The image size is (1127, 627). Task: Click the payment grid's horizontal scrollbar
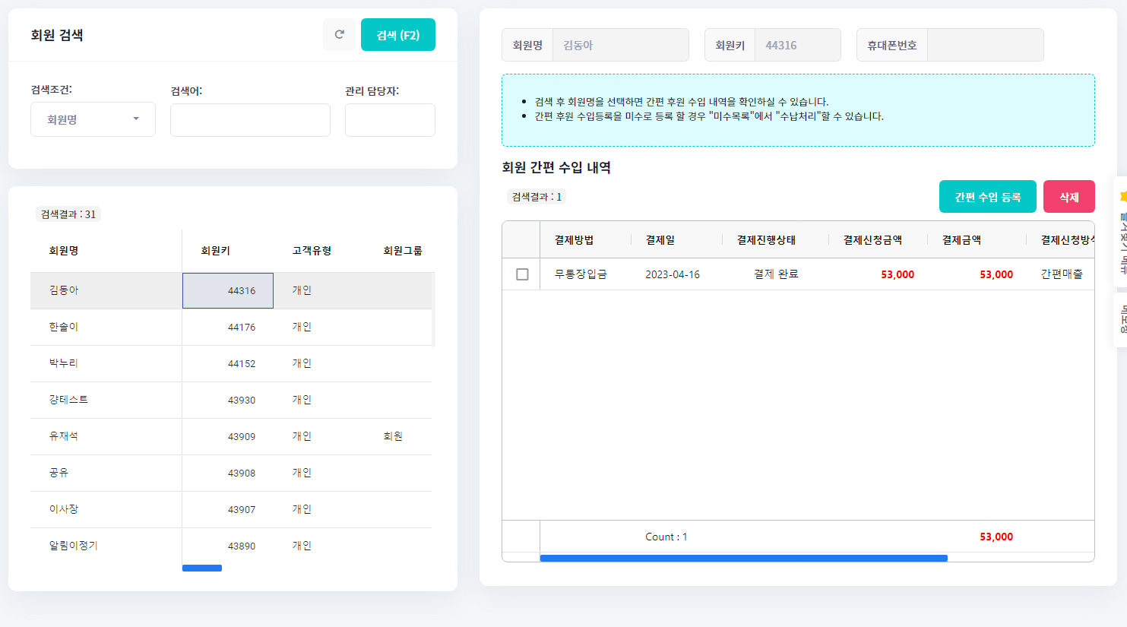pyautogui.click(x=742, y=558)
